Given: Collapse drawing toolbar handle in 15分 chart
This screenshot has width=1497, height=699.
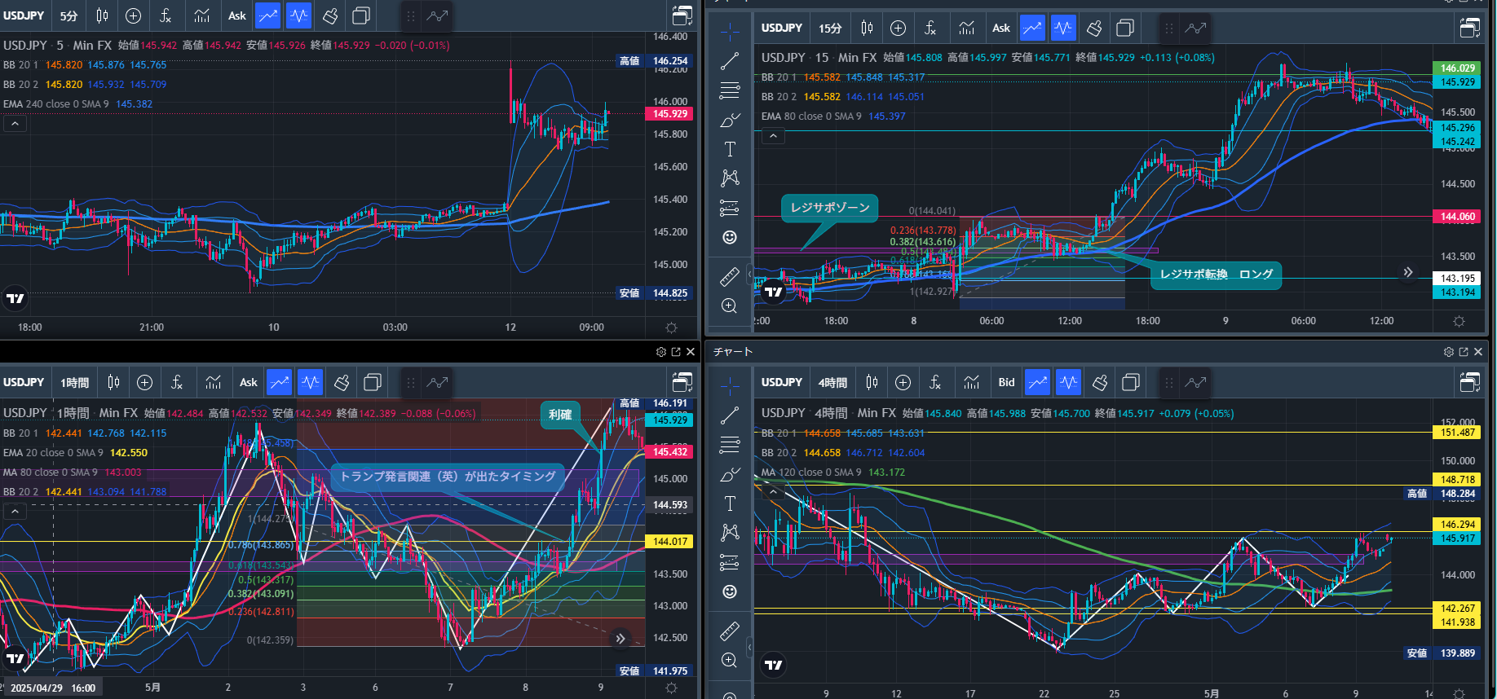Looking at the screenshot, I should click(x=750, y=275).
